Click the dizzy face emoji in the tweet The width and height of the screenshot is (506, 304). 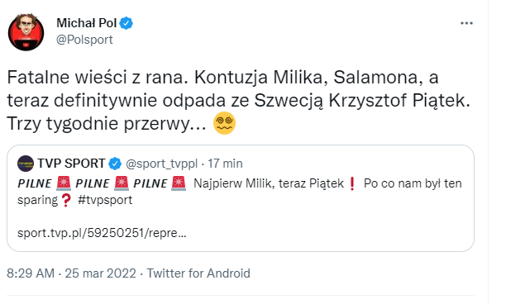pos(224,123)
